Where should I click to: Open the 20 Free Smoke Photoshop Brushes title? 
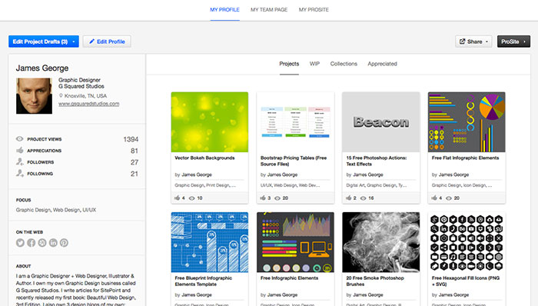tap(375, 281)
